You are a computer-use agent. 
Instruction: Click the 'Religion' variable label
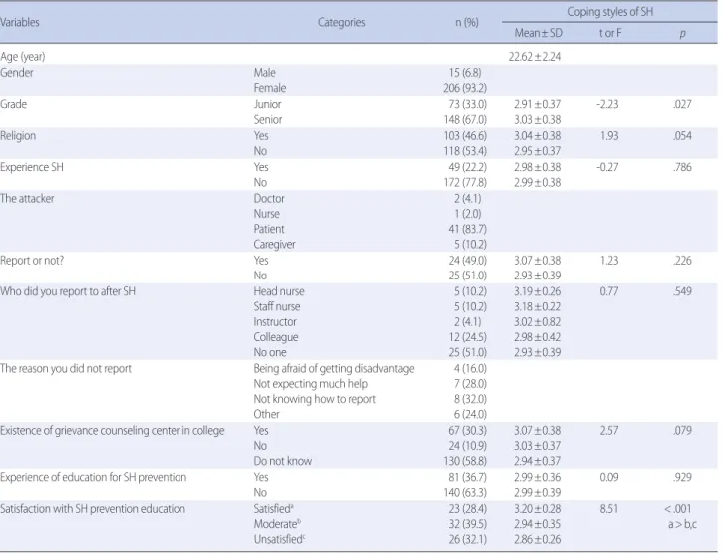[x=18, y=136]
